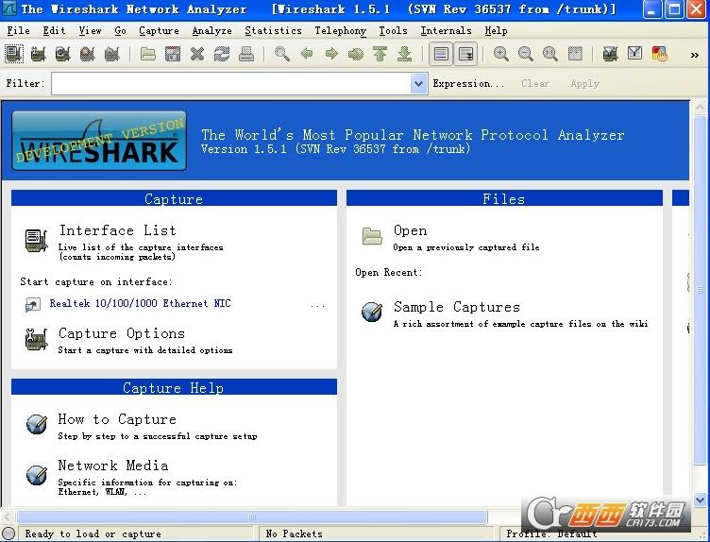Image resolution: width=710 pixels, height=542 pixels.
Task: Click Ready to load or capture status
Action: coord(93,534)
